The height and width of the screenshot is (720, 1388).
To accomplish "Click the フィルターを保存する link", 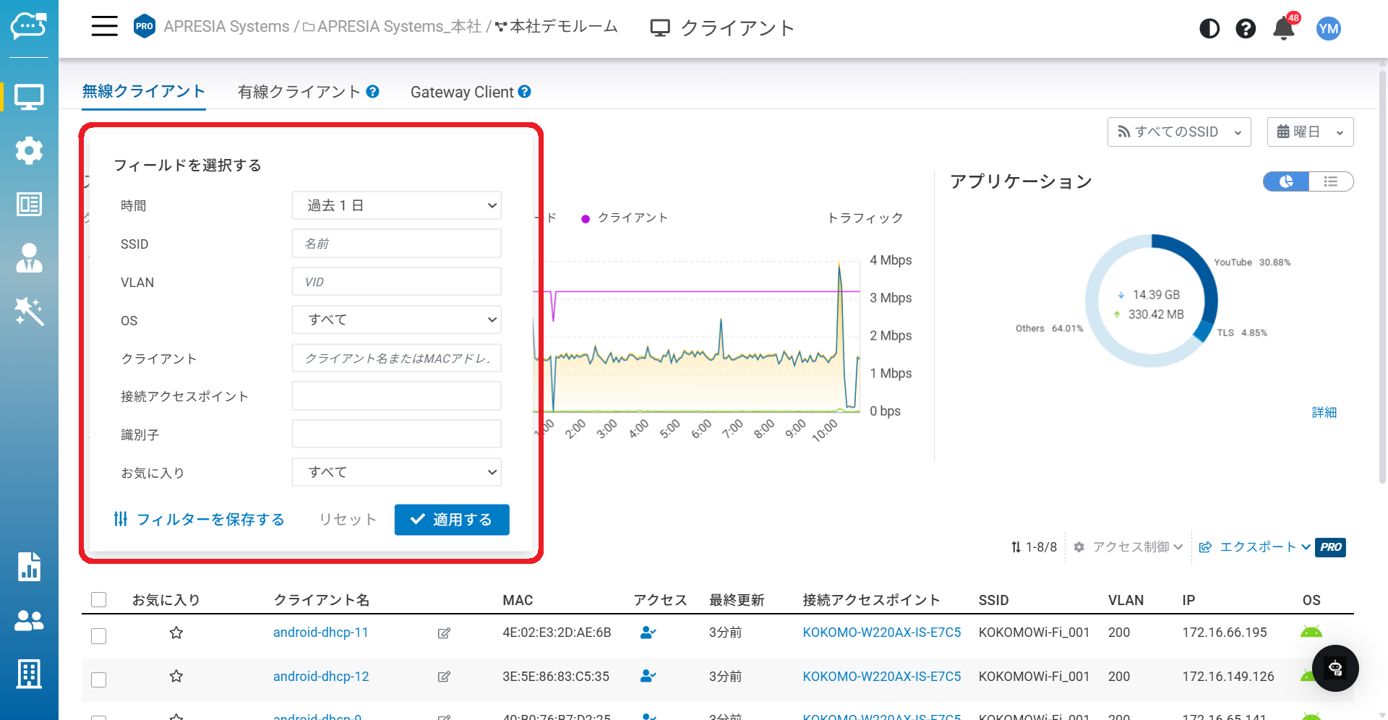I will tap(200, 520).
